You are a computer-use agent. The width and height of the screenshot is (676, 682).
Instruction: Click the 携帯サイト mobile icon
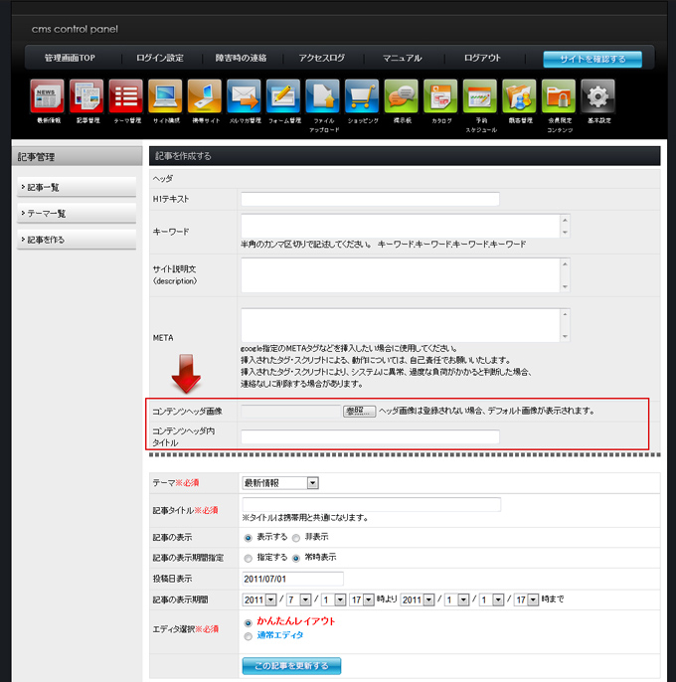click(x=204, y=97)
